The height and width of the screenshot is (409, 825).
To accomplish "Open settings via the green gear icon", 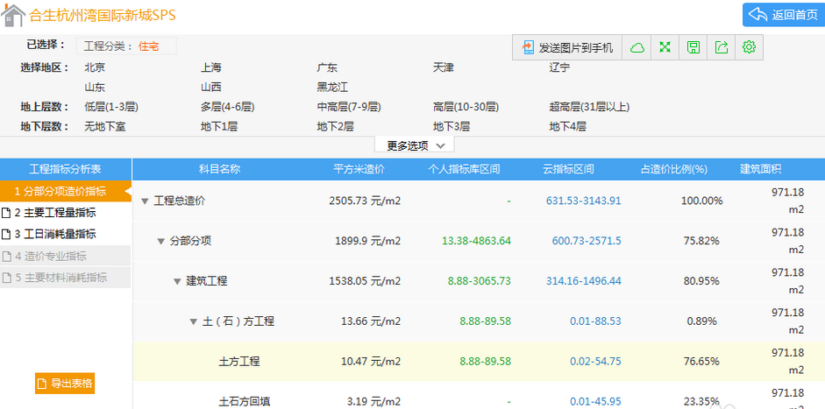I will 749,47.
